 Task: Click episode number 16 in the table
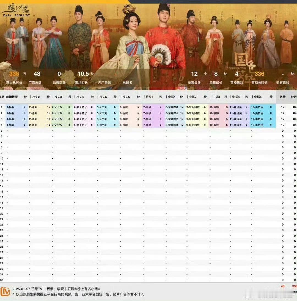2,191
